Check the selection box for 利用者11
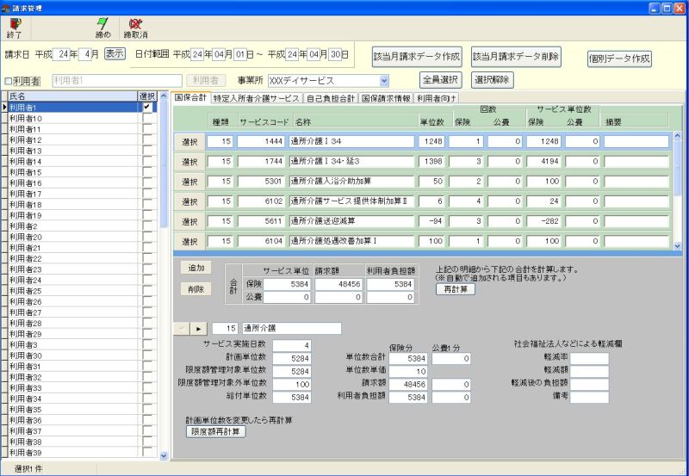This screenshot has height=476, width=689. click(147, 129)
